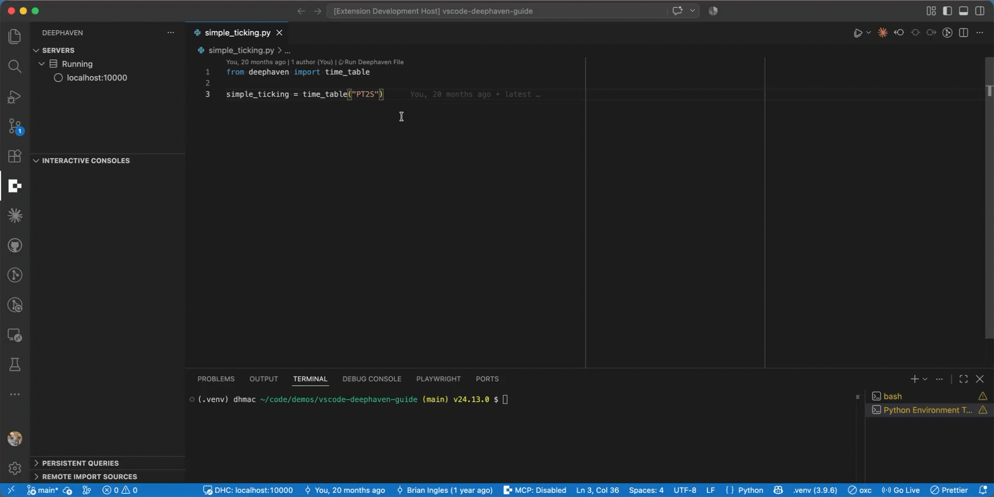The height and width of the screenshot is (497, 994).
Task: Select Python language mode in status bar
Action: (751, 490)
